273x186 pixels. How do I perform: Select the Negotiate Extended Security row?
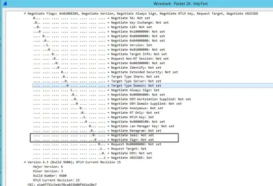click(106, 72)
